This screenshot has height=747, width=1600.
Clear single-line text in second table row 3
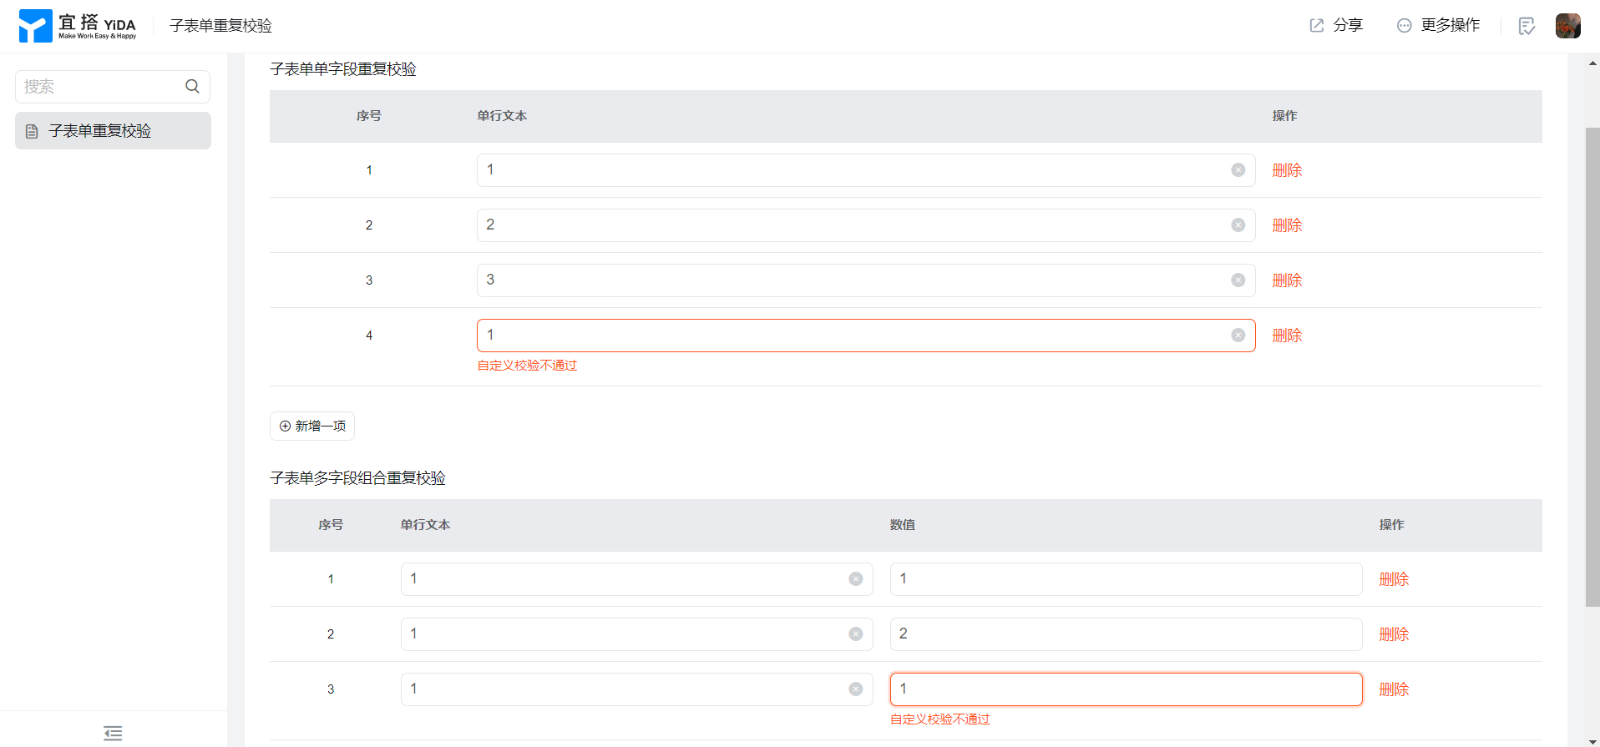point(855,689)
